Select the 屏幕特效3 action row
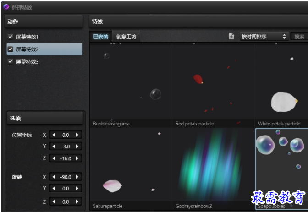Screen dimensions: 308x212 tap(44, 62)
